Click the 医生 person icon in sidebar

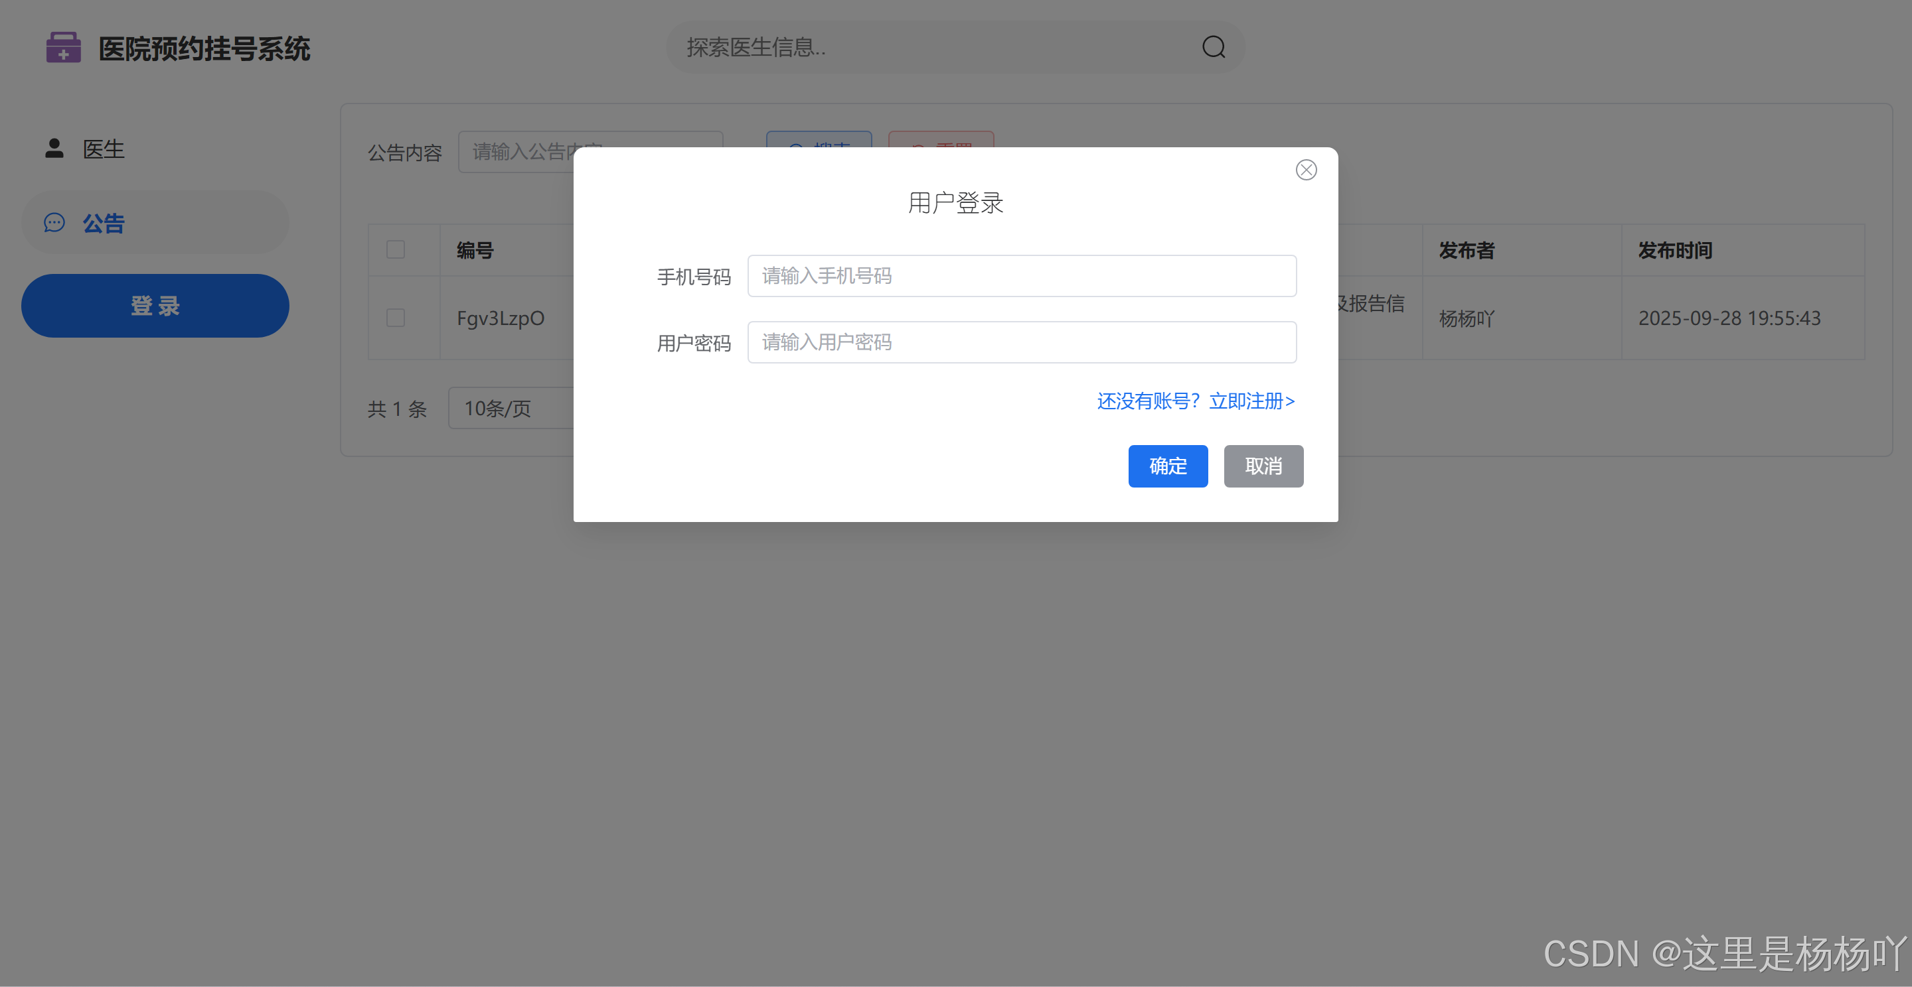[54, 149]
